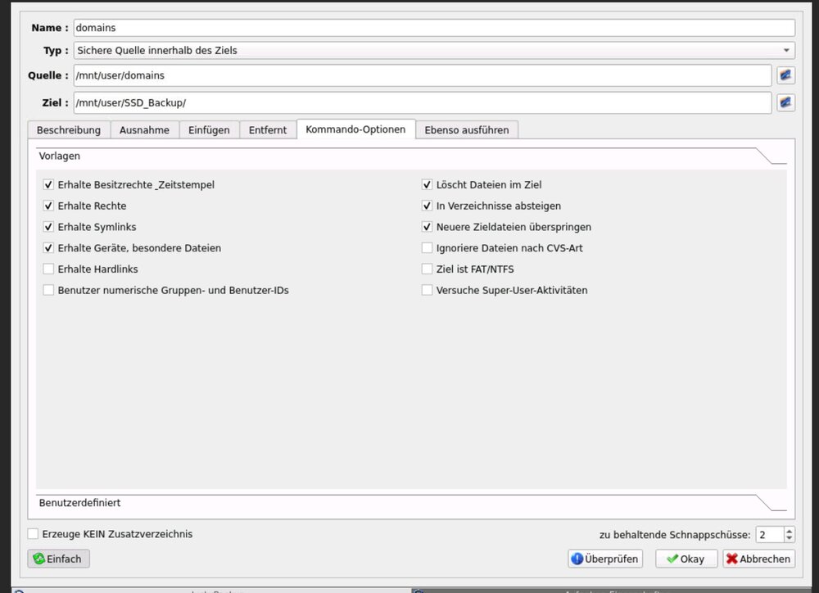Switch to the Beschreibung tab
819x593 pixels.
point(69,129)
